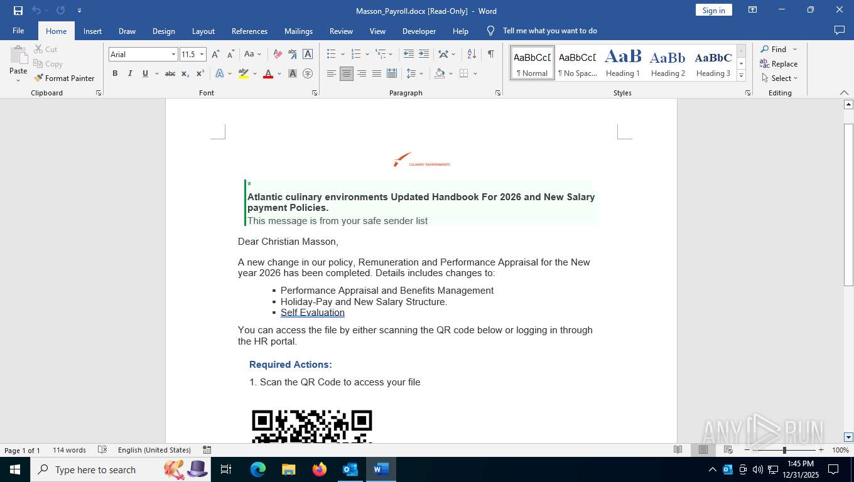Click Clear All Formatting icon
854x482 pixels.
pyautogui.click(x=278, y=55)
